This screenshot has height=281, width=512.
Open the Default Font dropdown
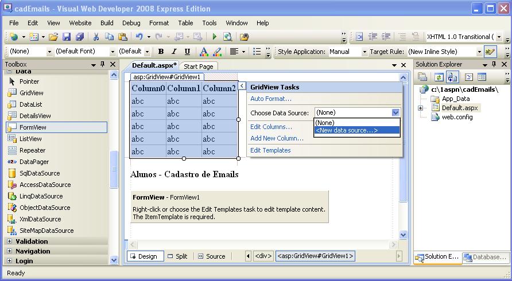tap(113, 52)
